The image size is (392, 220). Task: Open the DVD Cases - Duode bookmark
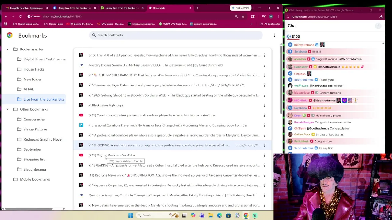pyautogui.click(x=110, y=24)
